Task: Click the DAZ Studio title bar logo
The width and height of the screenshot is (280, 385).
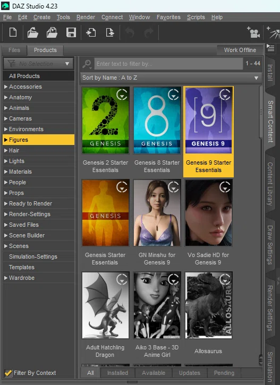Action: click(x=5, y=6)
